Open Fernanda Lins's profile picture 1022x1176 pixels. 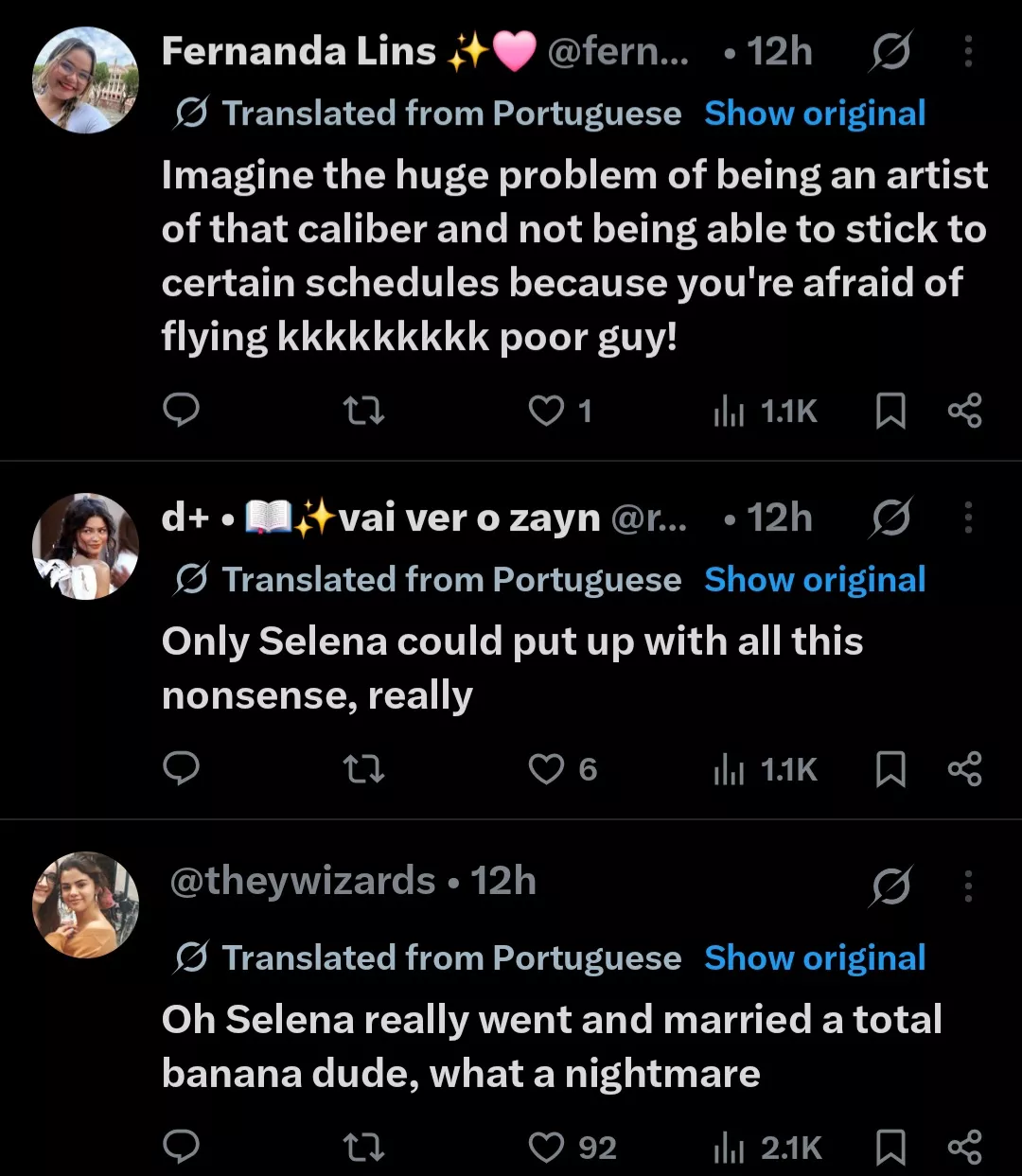(85, 79)
